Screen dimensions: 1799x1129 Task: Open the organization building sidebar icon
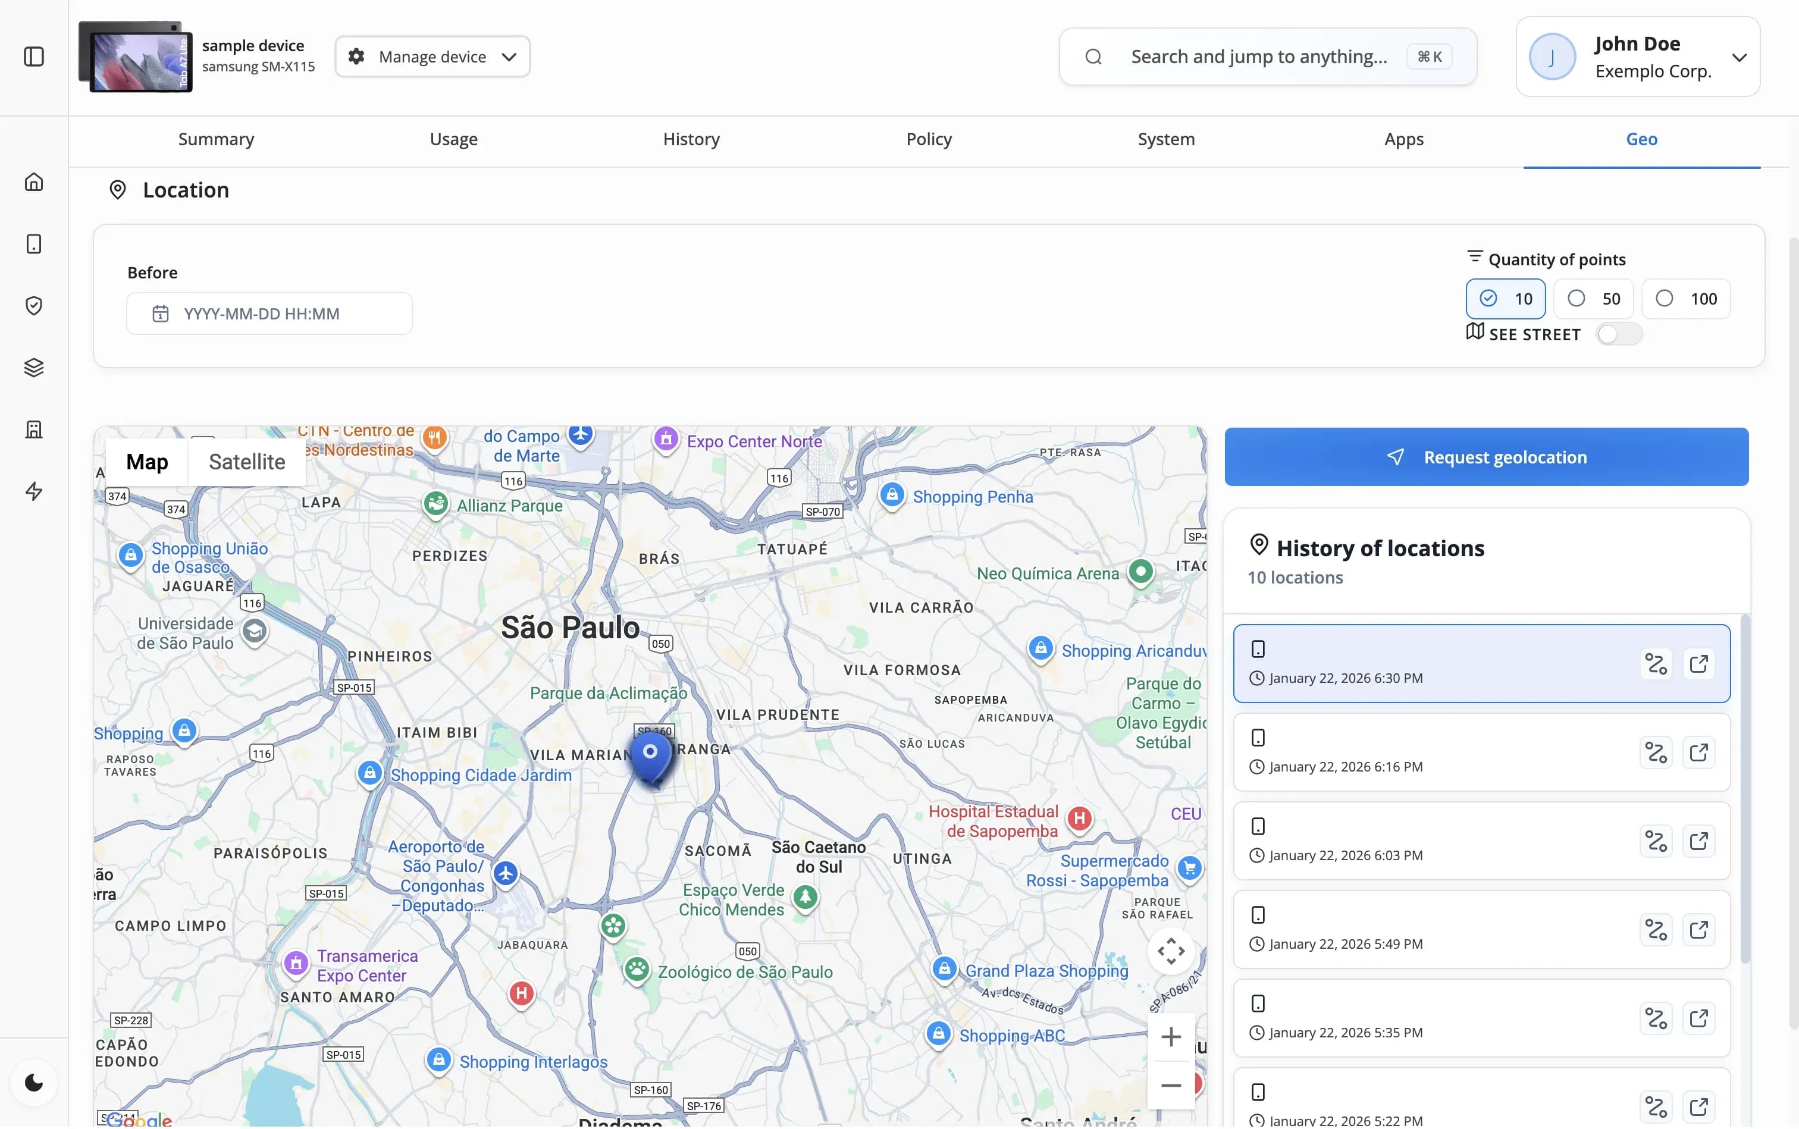(x=33, y=429)
